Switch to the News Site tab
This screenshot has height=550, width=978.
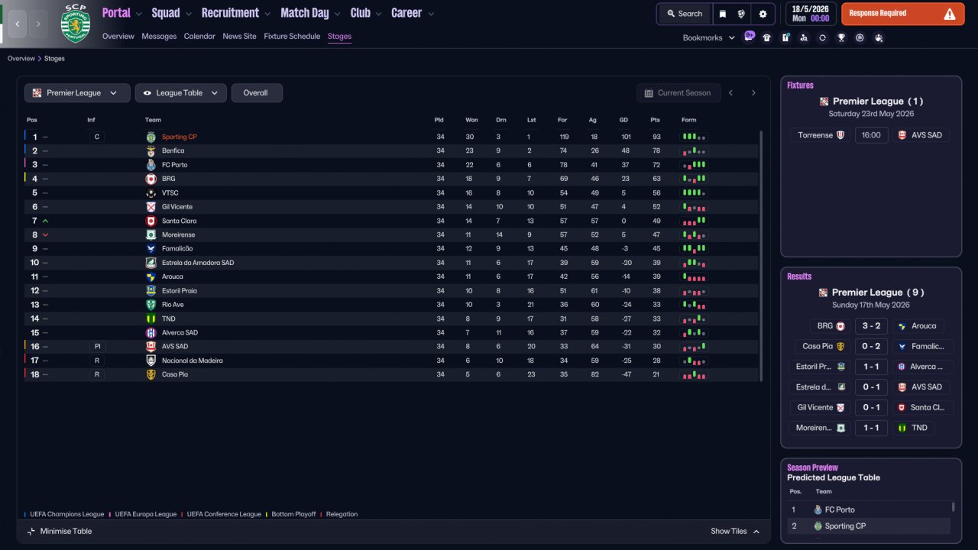[x=240, y=37]
